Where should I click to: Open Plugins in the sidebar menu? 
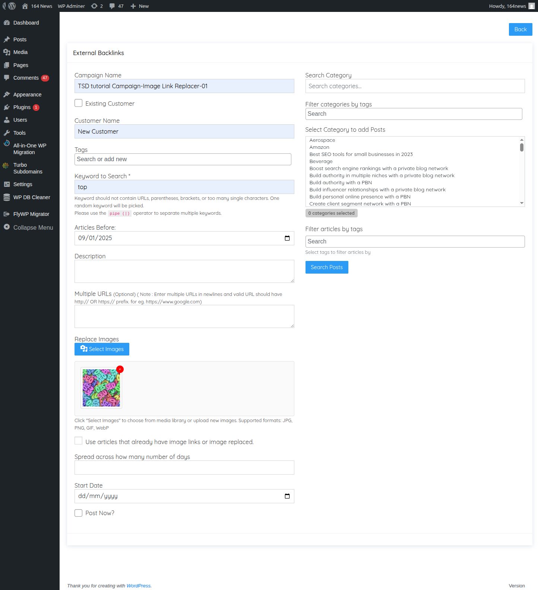pos(22,107)
